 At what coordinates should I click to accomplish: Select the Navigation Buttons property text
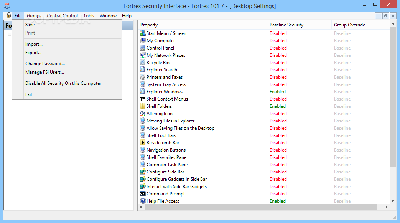click(166, 150)
